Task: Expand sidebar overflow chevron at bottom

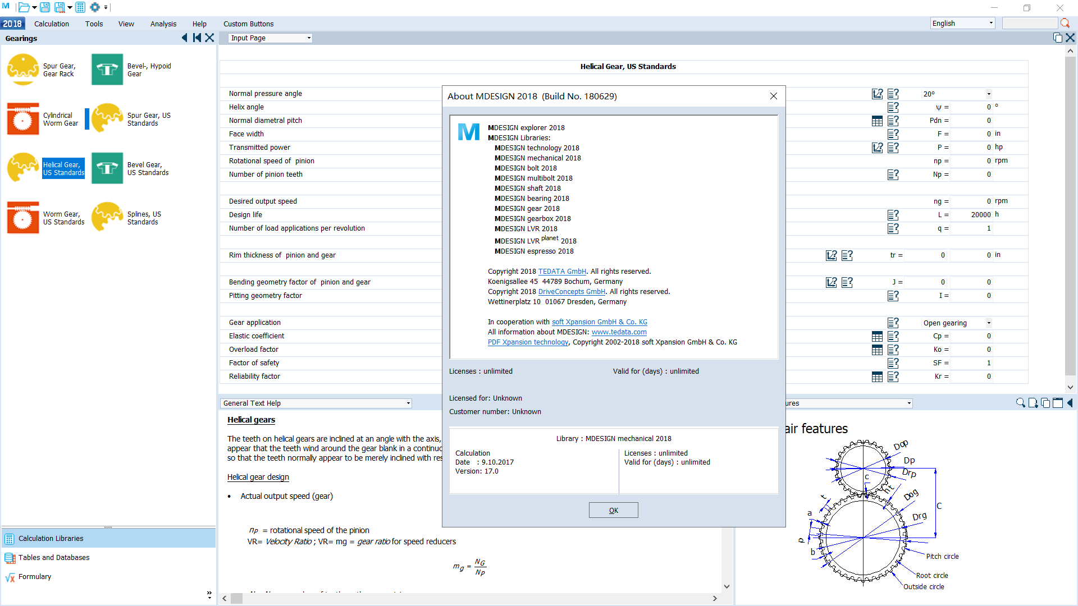Action: 209,594
